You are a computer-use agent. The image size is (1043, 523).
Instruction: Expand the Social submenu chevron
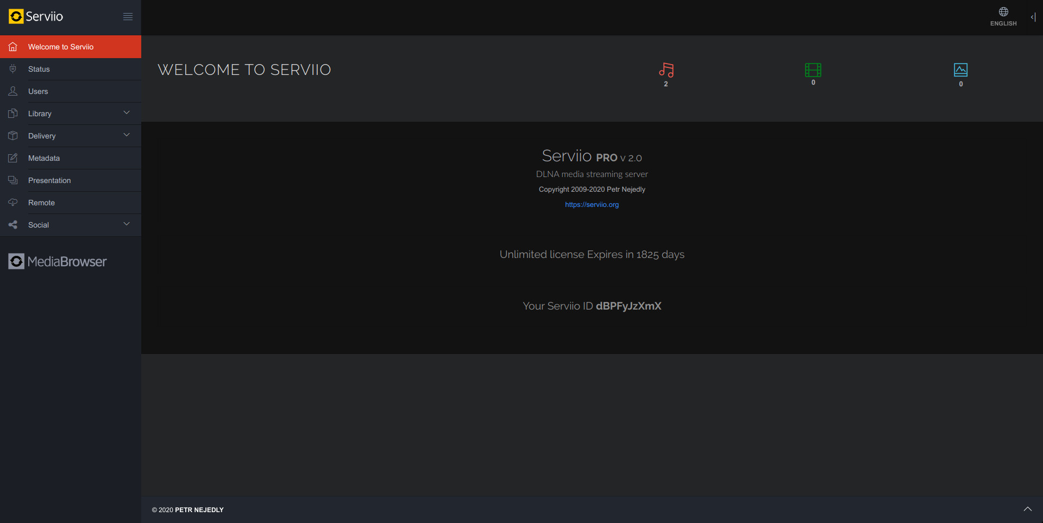pos(127,224)
